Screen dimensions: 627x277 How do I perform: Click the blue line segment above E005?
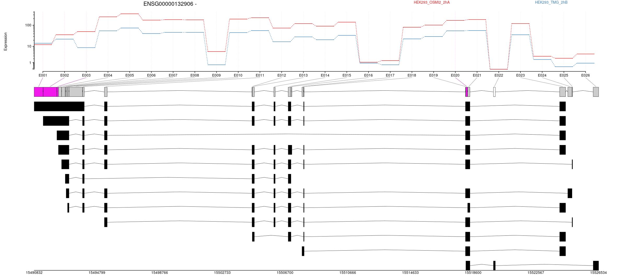click(130, 28)
